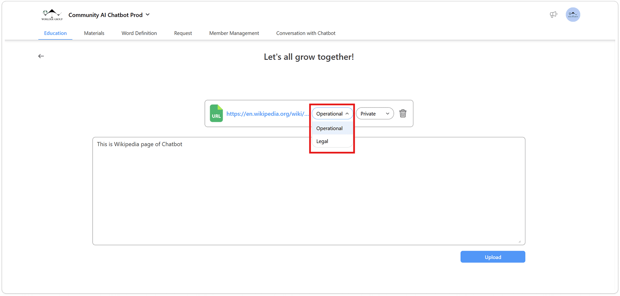
Task: Open the announcements megaphone icon
Action: click(x=553, y=15)
